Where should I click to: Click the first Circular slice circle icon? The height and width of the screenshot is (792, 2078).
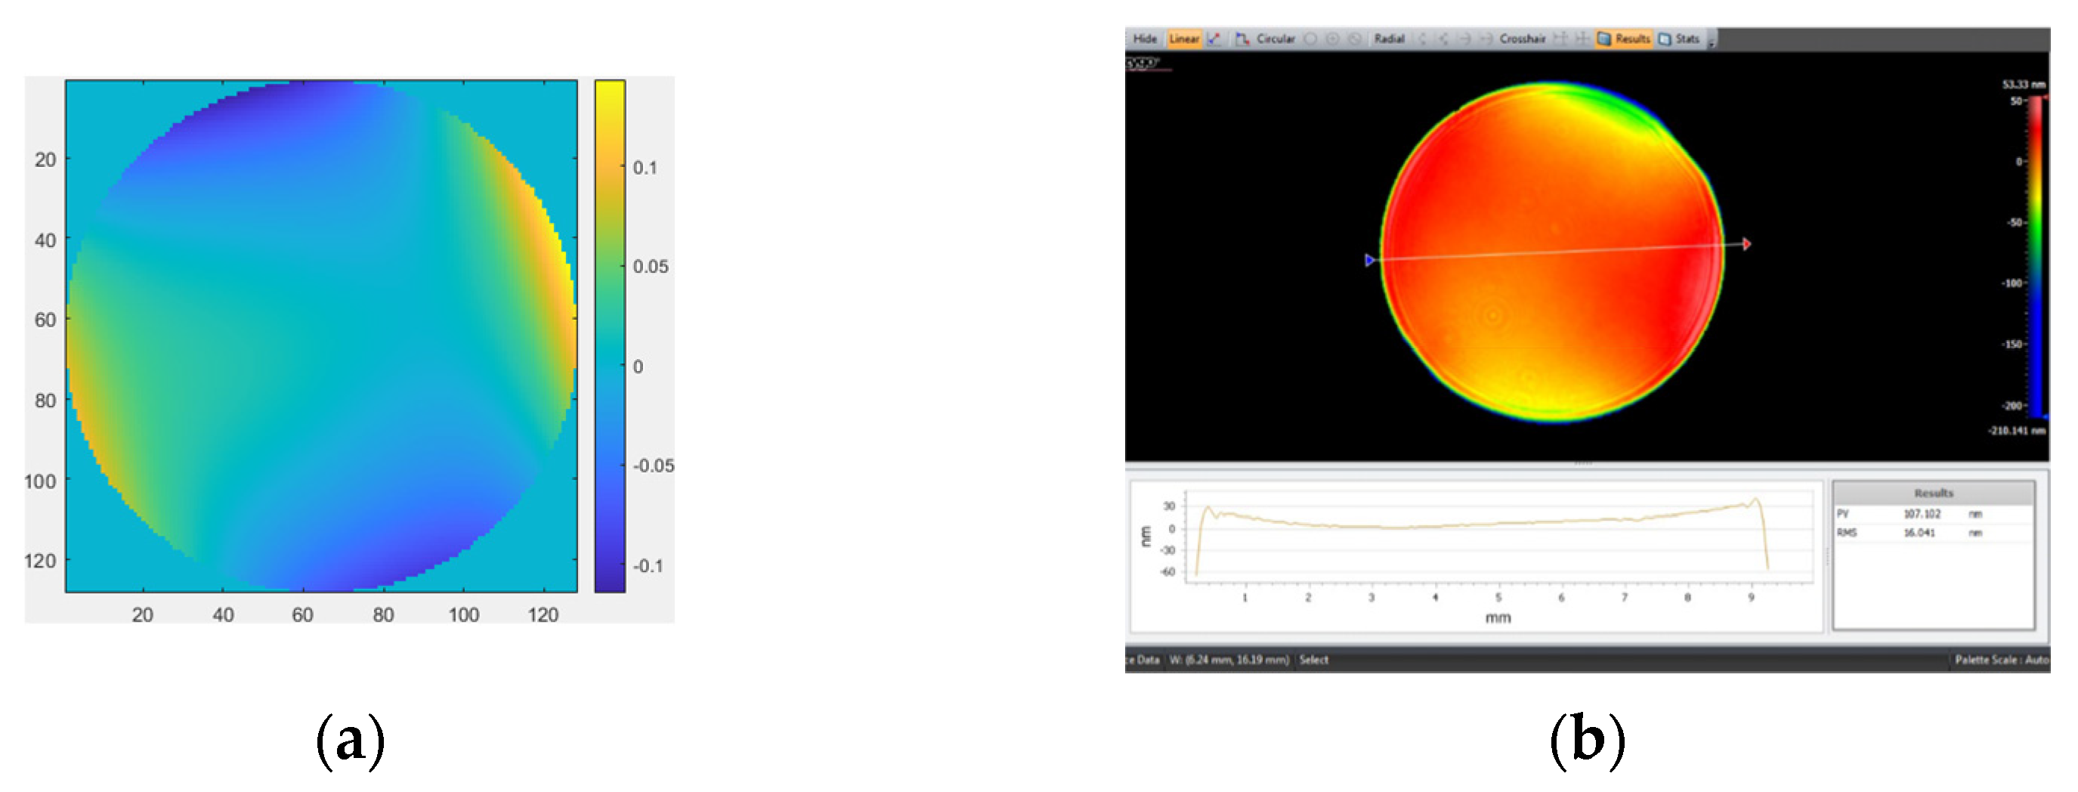tap(1311, 39)
